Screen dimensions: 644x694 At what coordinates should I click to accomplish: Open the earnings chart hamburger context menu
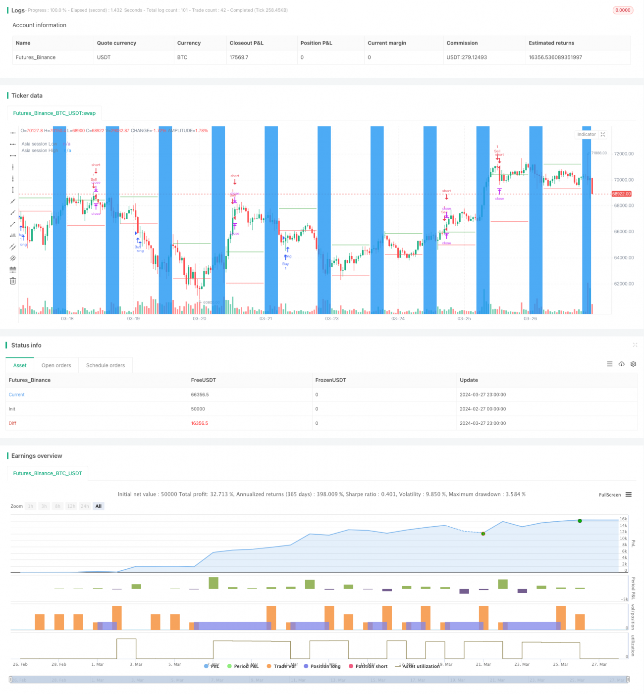(x=629, y=495)
